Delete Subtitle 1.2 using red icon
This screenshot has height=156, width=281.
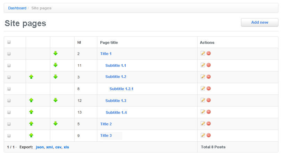pos(209,77)
